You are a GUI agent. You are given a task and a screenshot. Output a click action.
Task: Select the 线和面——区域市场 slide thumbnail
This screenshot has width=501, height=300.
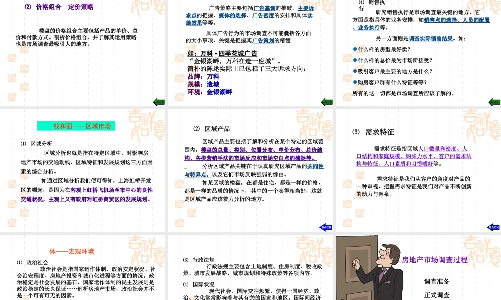point(83,170)
